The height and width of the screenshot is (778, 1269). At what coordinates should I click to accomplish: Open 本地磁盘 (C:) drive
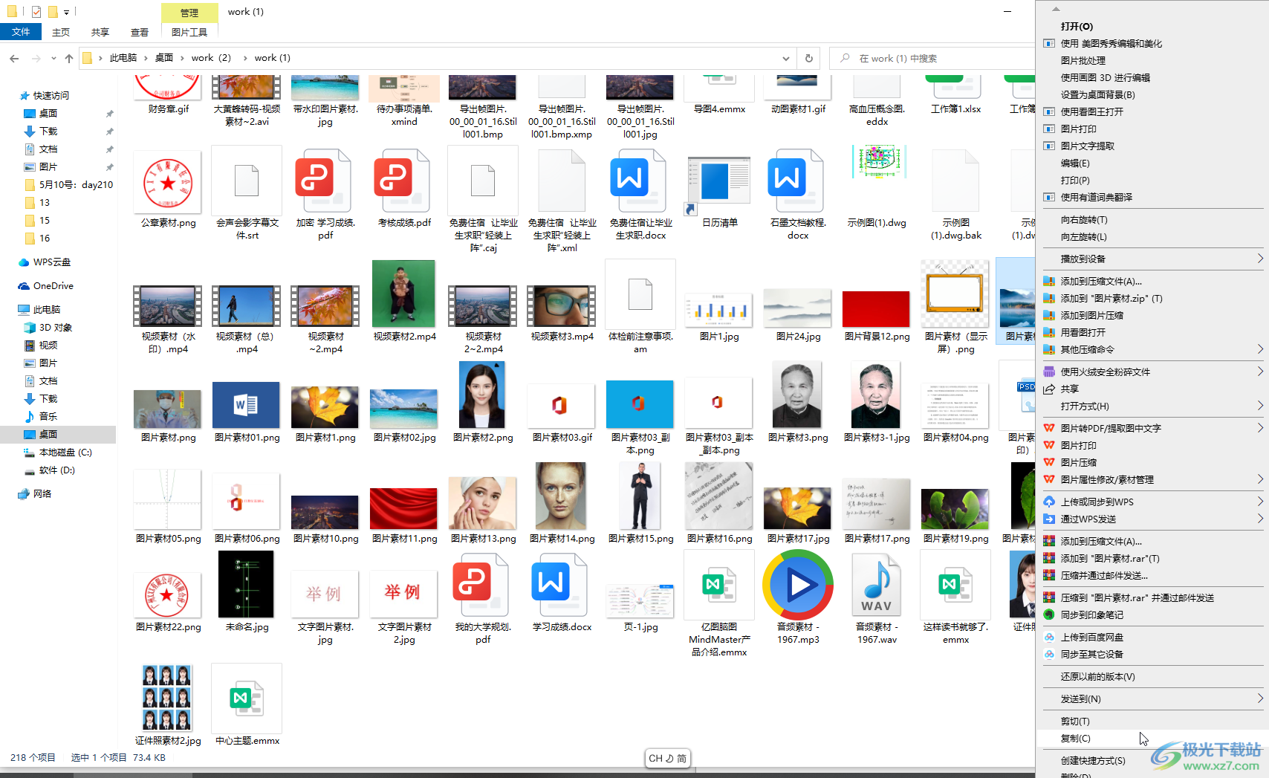coord(65,453)
